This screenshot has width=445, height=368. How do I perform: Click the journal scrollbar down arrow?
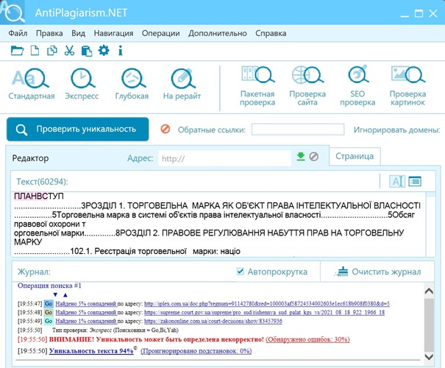(429, 357)
